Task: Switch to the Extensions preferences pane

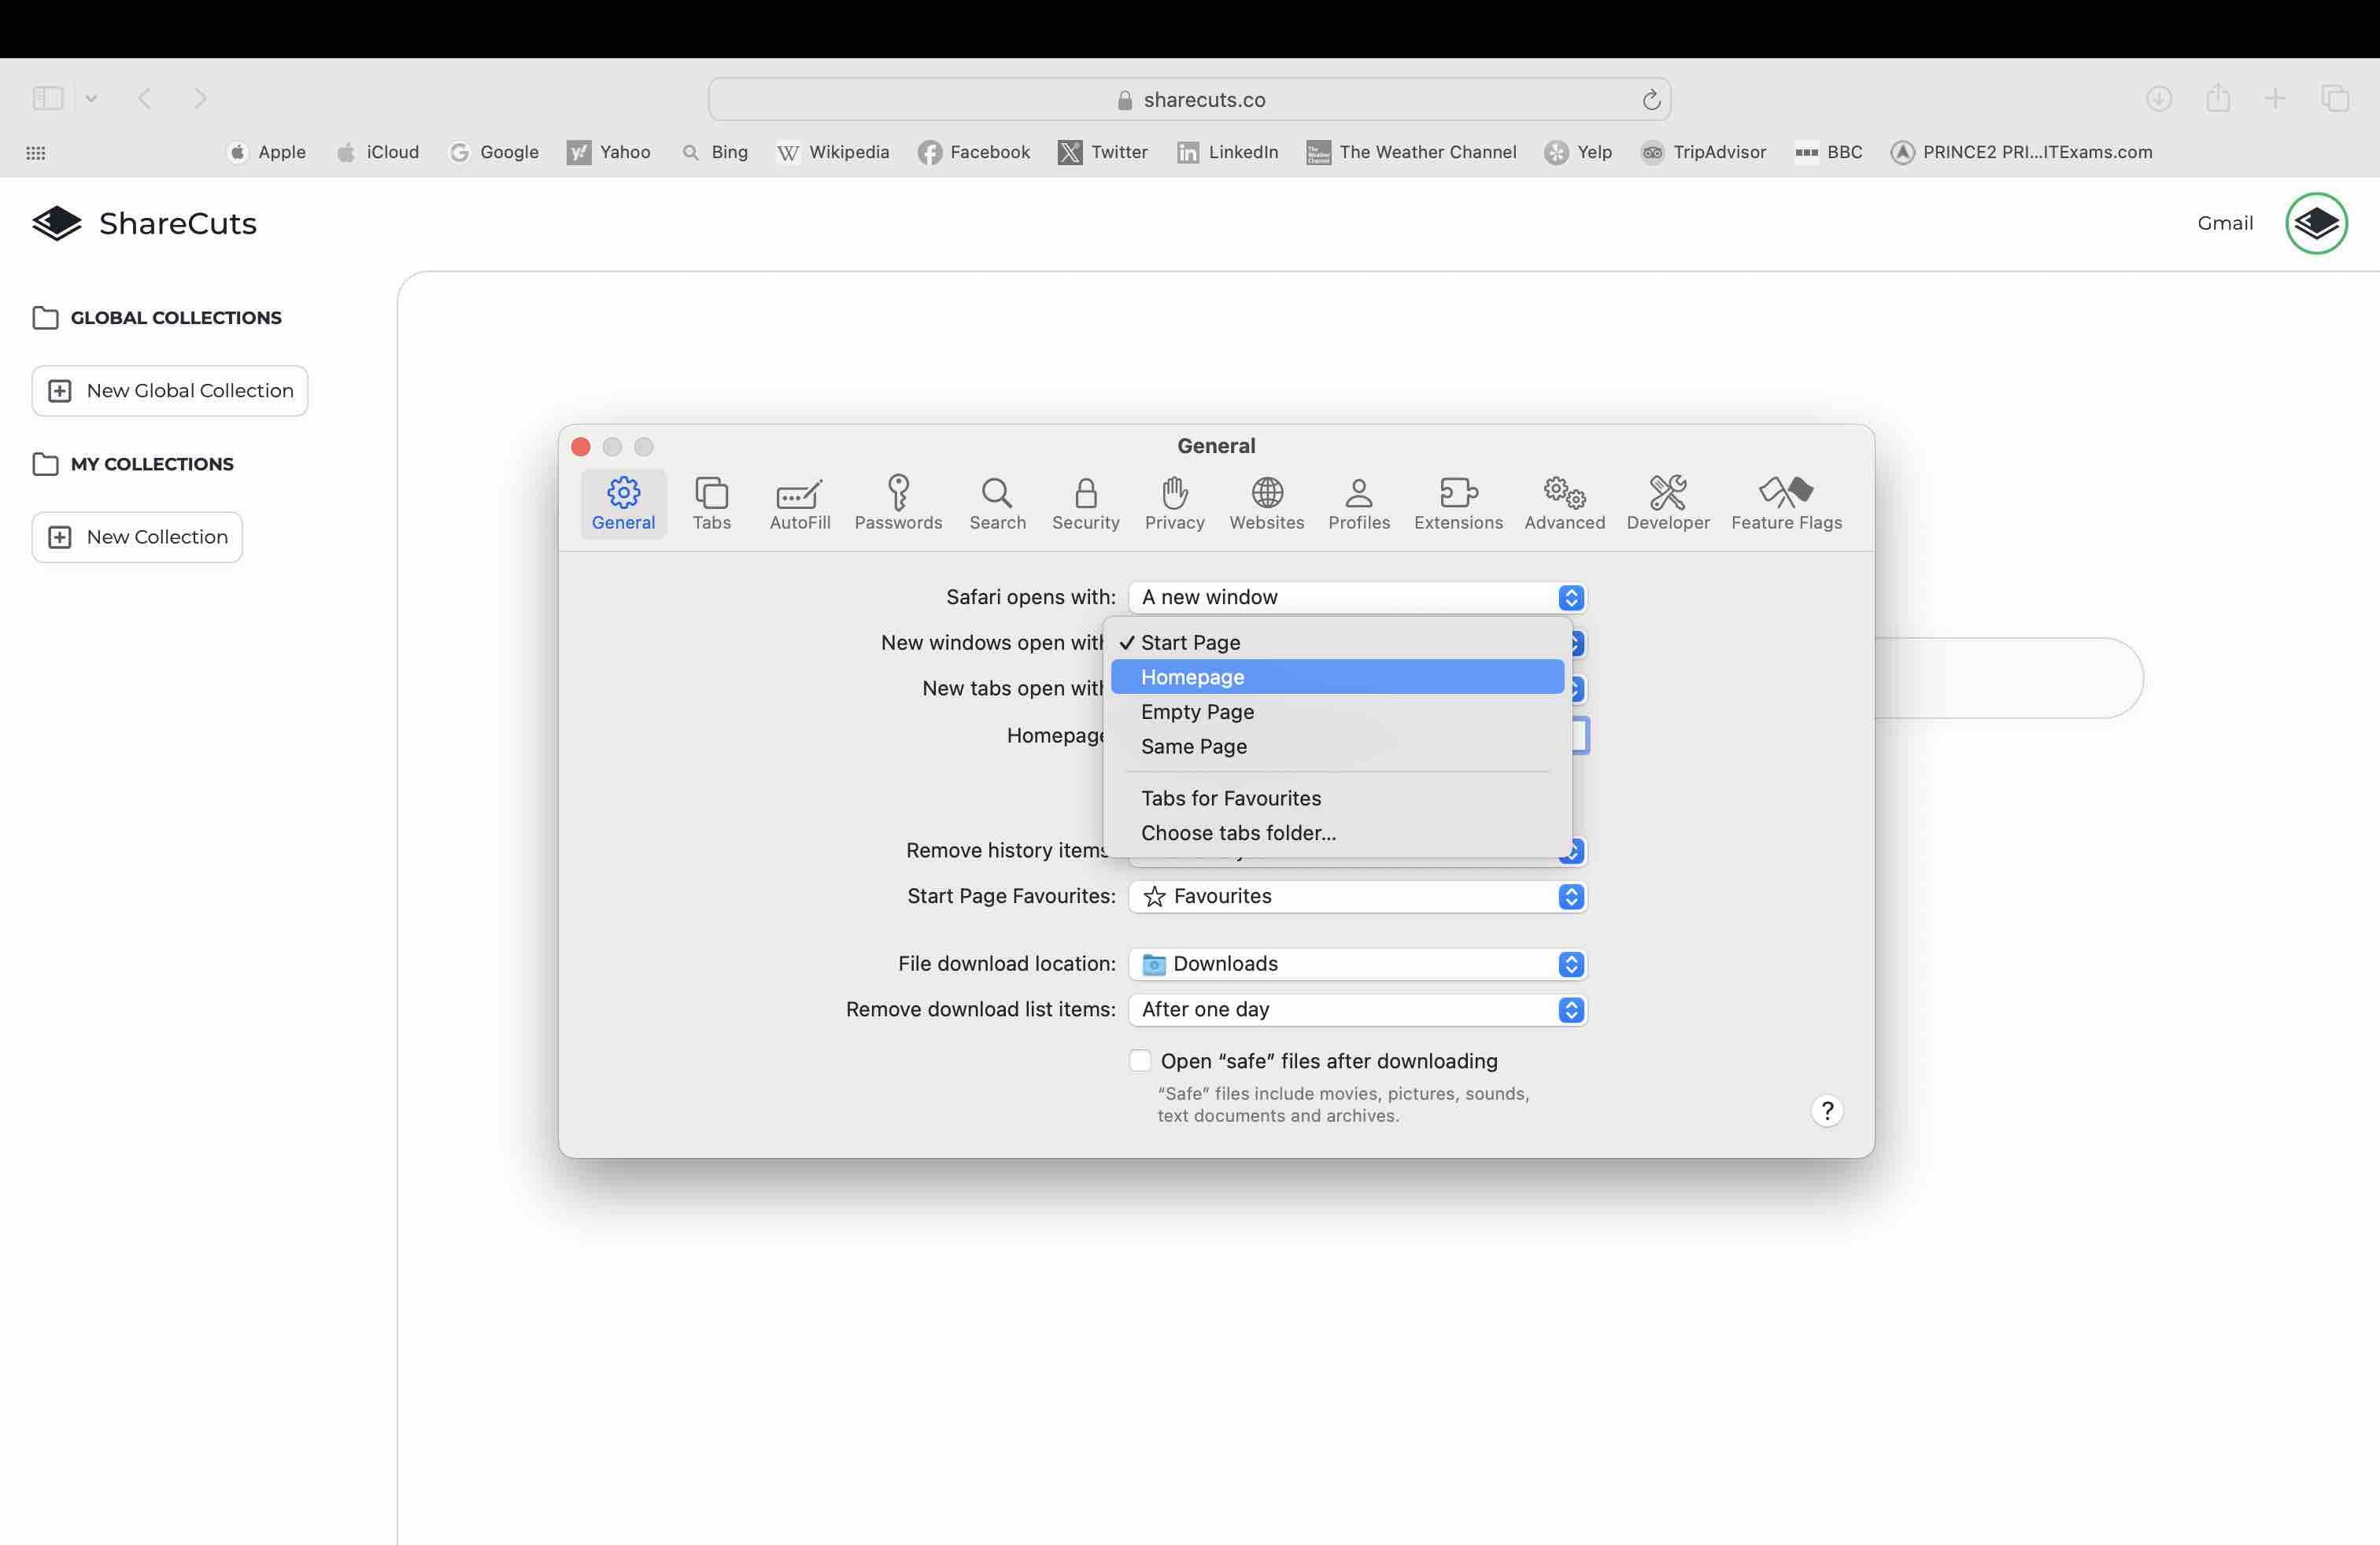Action: click(x=1457, y=503)
